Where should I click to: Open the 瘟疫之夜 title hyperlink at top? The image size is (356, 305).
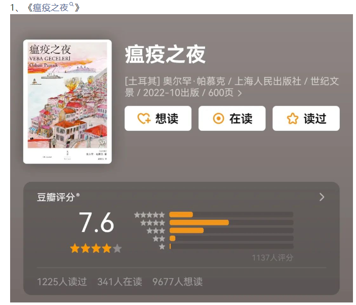[x=51, y=8]
